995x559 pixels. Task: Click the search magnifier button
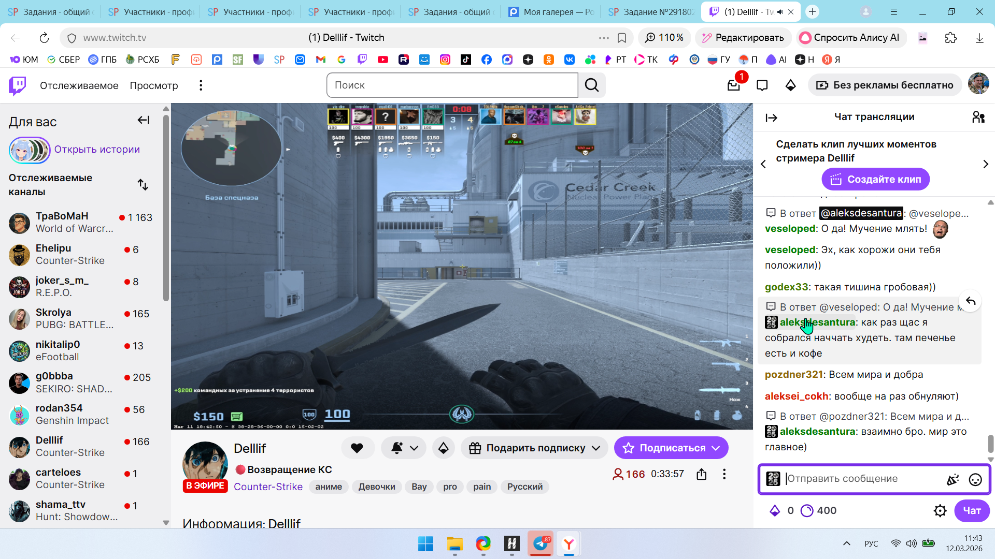(x=592, y=85)
